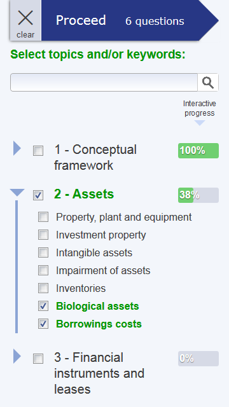
Task: Collapse the Assets topic
Action: [17, 192]
